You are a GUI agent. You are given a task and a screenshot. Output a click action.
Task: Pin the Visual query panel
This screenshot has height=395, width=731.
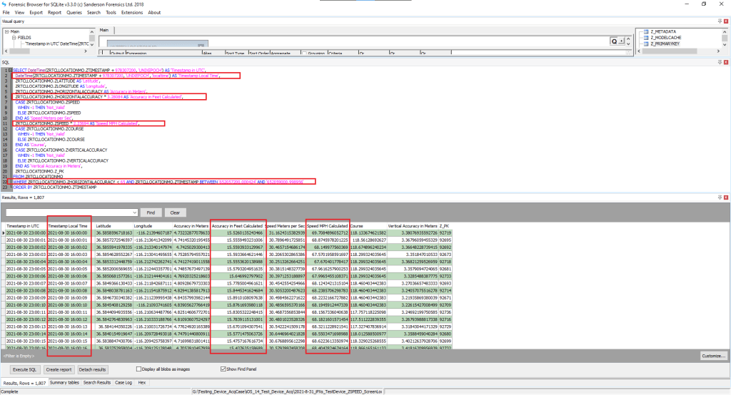point(720,22)
